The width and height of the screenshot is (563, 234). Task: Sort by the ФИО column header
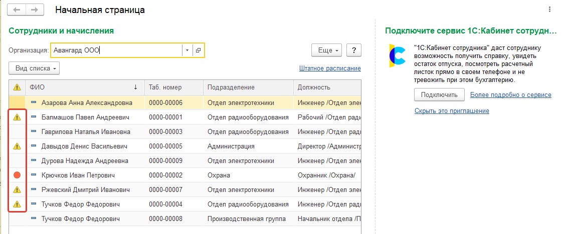tap(85, 87)
